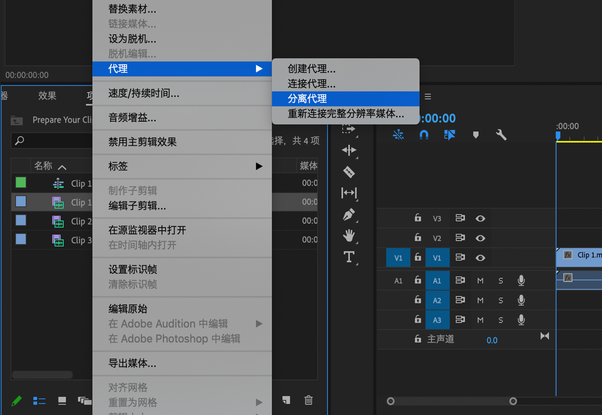Screen dimensions: 602x415
Task: Toggle Snap with the magnet icon
Action: click(x=424, y=135)
